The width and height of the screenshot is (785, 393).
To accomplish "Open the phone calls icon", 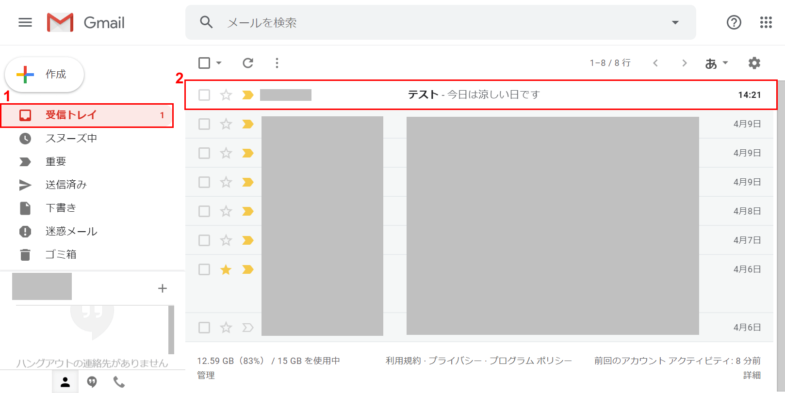I will [x=119, y=382].
